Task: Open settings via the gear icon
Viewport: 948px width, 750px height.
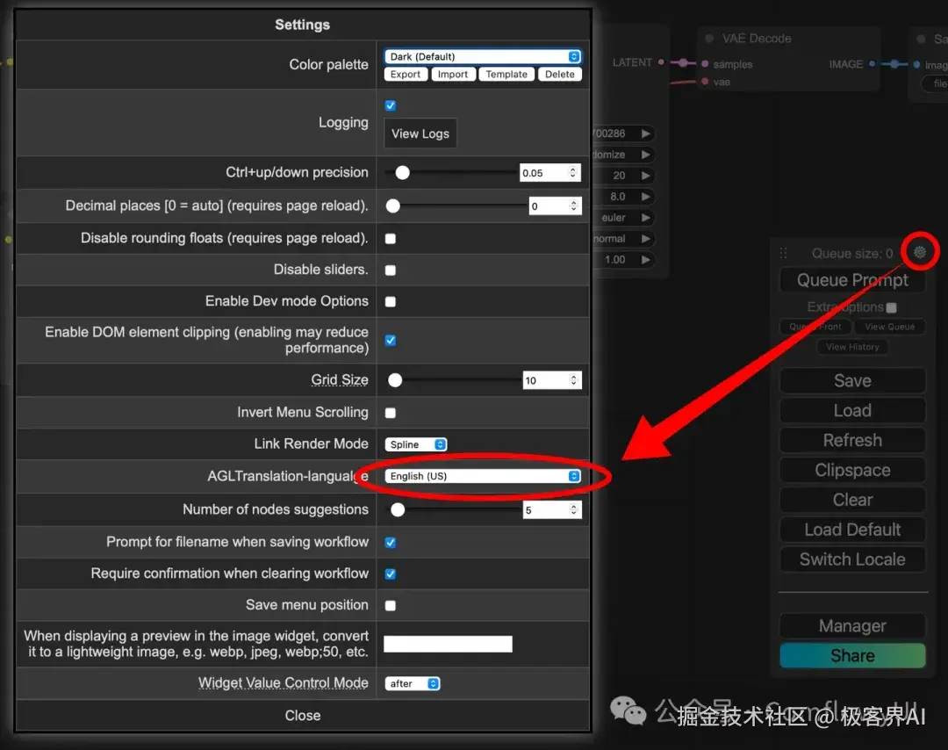Action: [920, 252]
